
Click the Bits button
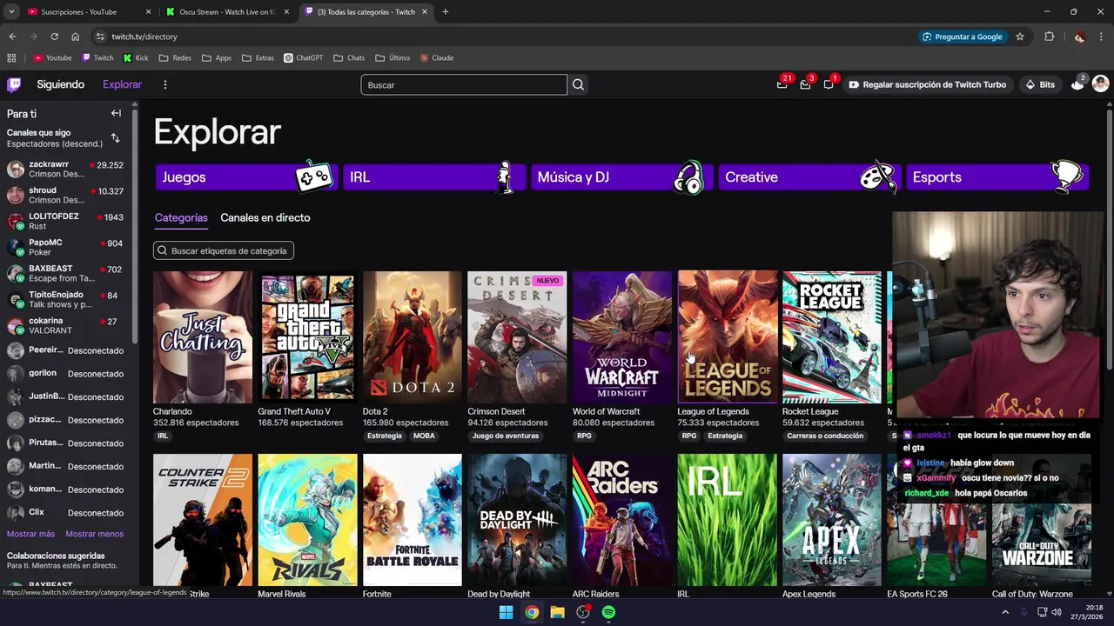pyautogui.click(x=1041, y=84)
